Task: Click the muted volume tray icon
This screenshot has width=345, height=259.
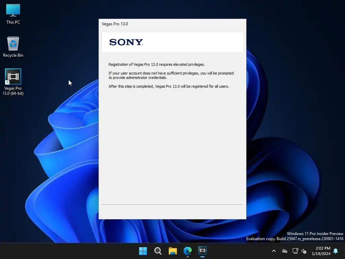Action: (x=304, y=251)
